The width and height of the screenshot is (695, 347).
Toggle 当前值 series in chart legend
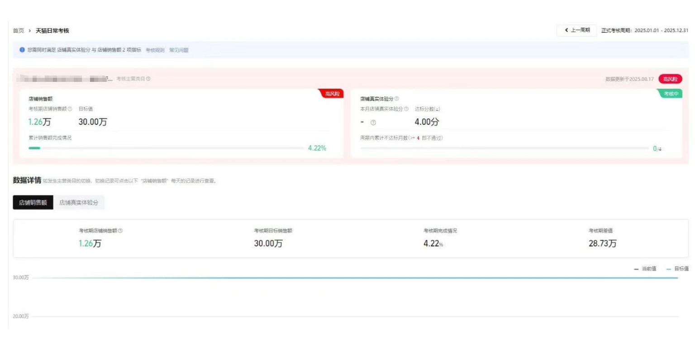click(x=645, y=269)
